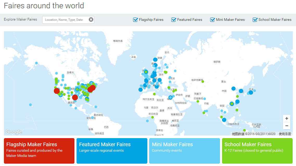Zoom out of the map with minus button
Viewport: 296px width, 166px height.
click(x=287, y=126)
